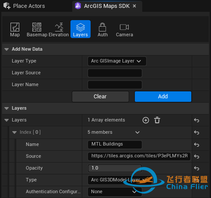Collapse the Layers array property row
Image resolution: width=211 pixels, height=198 pixels.
[x=7, y=120]
